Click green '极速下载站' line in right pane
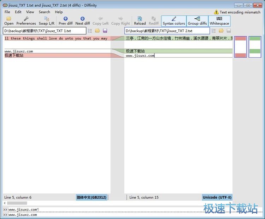Screen dimensions: 265x219 [x=178, y=51]
